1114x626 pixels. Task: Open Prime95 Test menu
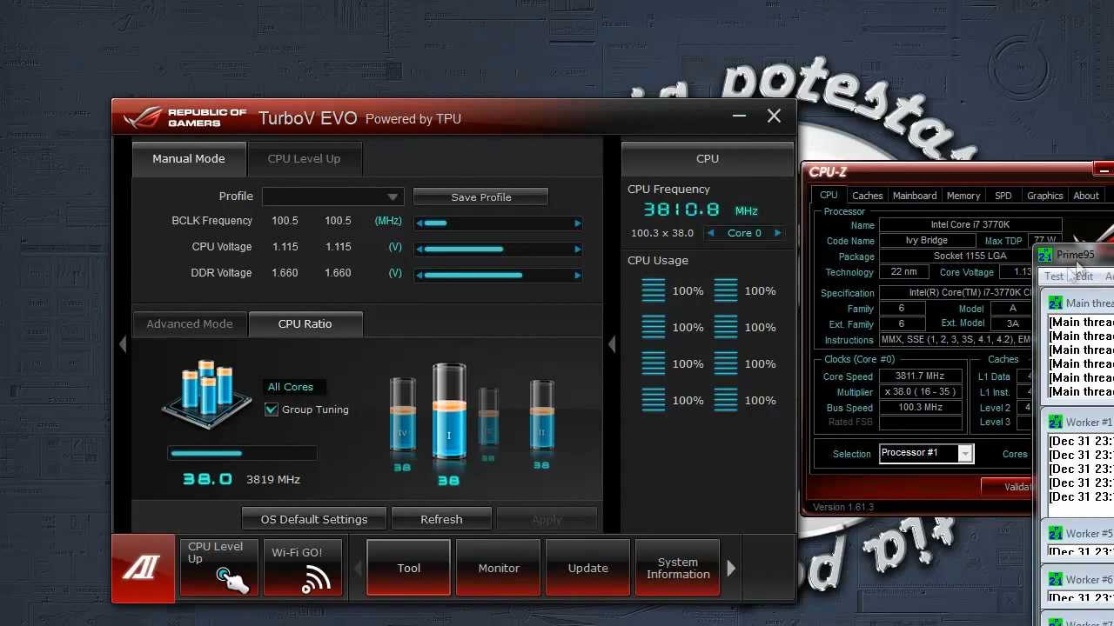point(1054,276)
